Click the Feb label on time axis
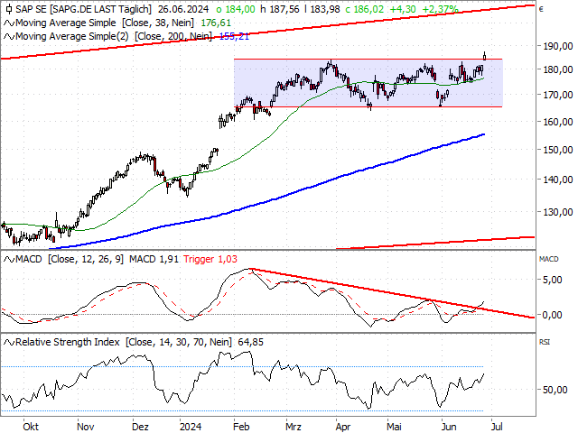Image resolution: width=578 pixels, height=433 pixels. (x=241, y=427)
